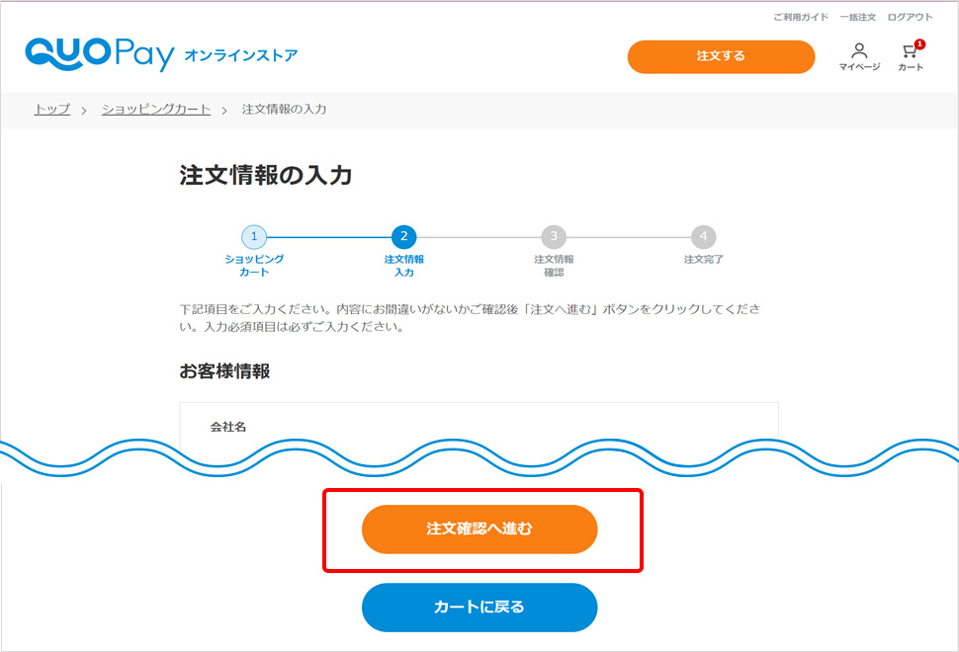Viewport: 959px width, 652px height.
Task: Open the カート shopping cart icon
Action: coord(911,57)
